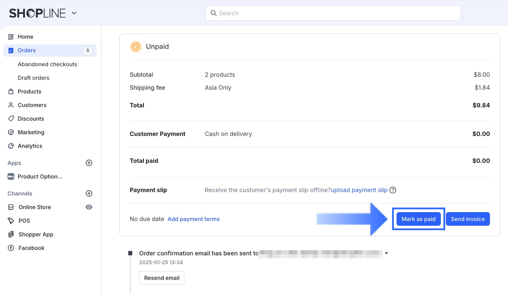Click the Marketing cube icon
This screenshot has height=294, width=508.
click(11, 132)
